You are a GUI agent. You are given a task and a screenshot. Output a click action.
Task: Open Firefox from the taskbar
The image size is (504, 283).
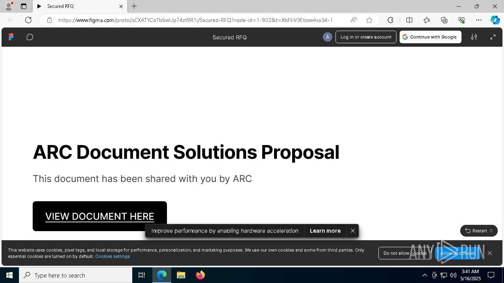(x=200, y=275)
